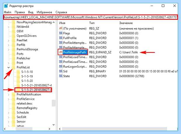Expand the Sensor key
181x134 pixels.
pyautogui.click(x=8, y=122)
